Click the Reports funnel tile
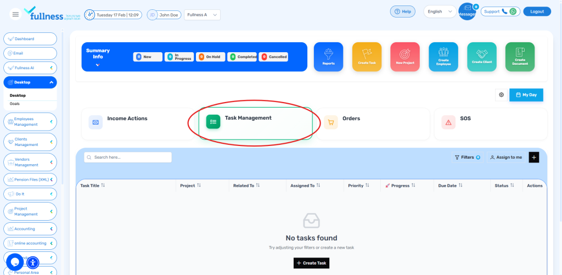Viewport: 562px width, 275px height. pyautogui.click(x=328, y=57)
